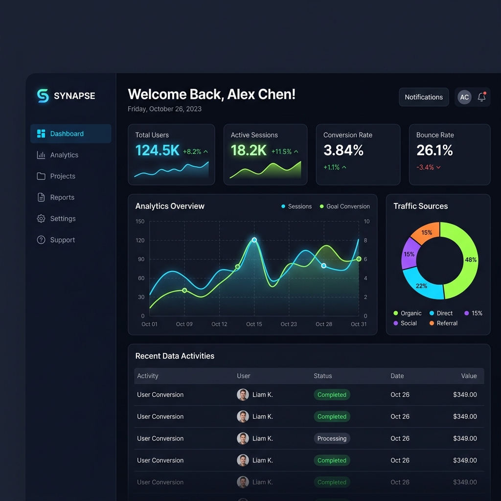Click the Notifications button
This screenshot has height=501, width=501.
424,97
